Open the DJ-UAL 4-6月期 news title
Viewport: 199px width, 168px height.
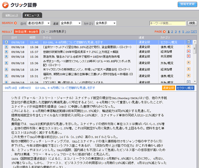[x=73, y=42]
